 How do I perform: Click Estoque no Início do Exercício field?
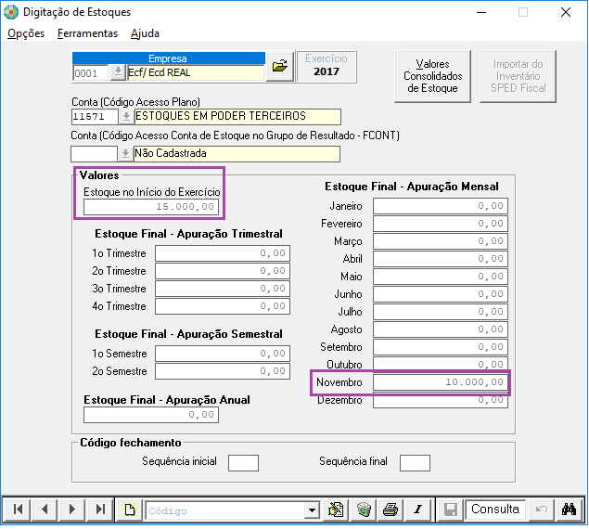[151, 207]
